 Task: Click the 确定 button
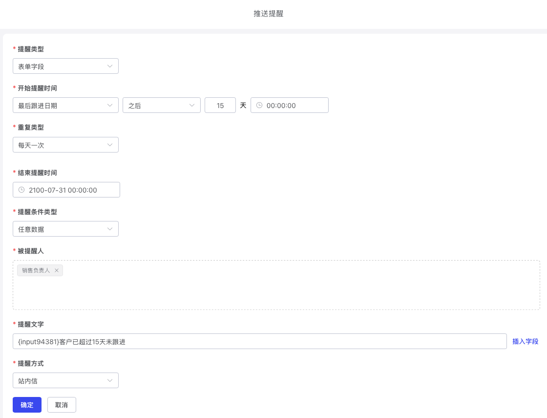27,405
